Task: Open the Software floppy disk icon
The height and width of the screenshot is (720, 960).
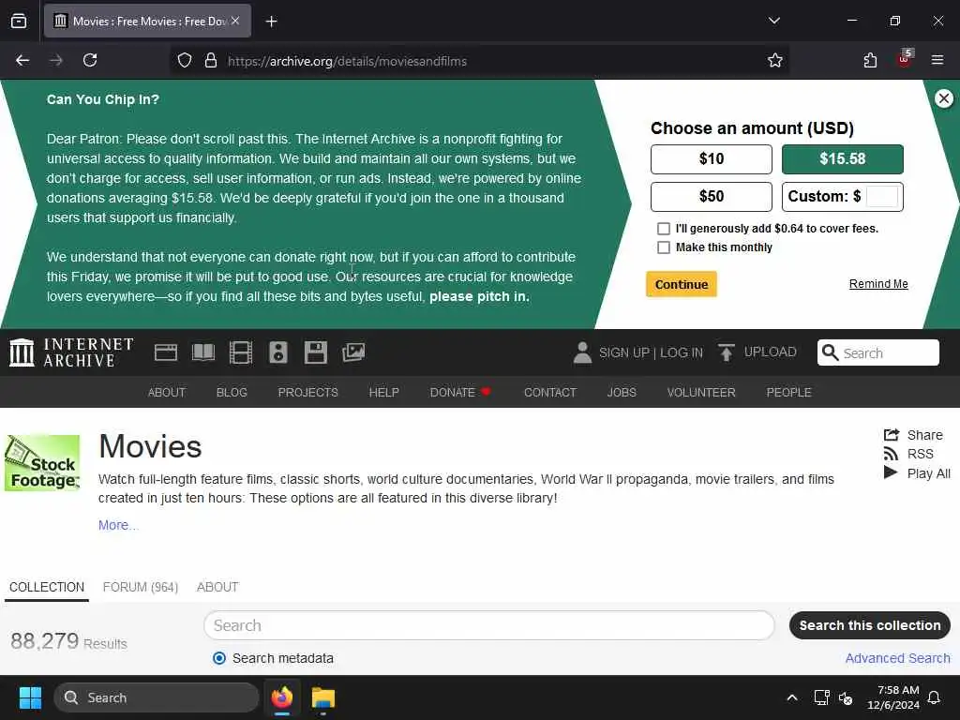Action: pyautogui.click(x=316, y=352)
